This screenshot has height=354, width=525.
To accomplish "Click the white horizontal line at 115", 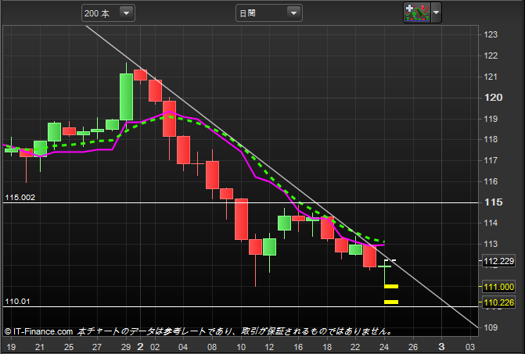I will (x=240, y=203).
